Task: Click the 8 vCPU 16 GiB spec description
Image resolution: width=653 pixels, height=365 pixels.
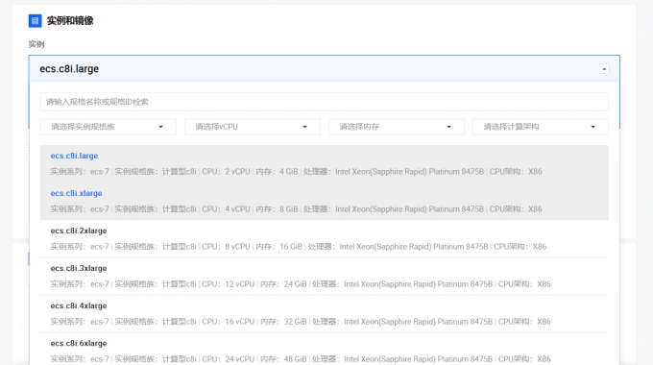Action: pyautogui.click(x=299, y=247)
